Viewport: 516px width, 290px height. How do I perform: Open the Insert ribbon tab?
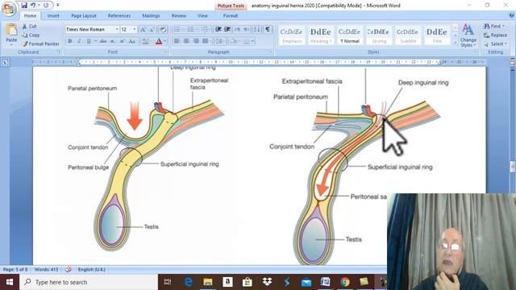[x=53, y=16]
